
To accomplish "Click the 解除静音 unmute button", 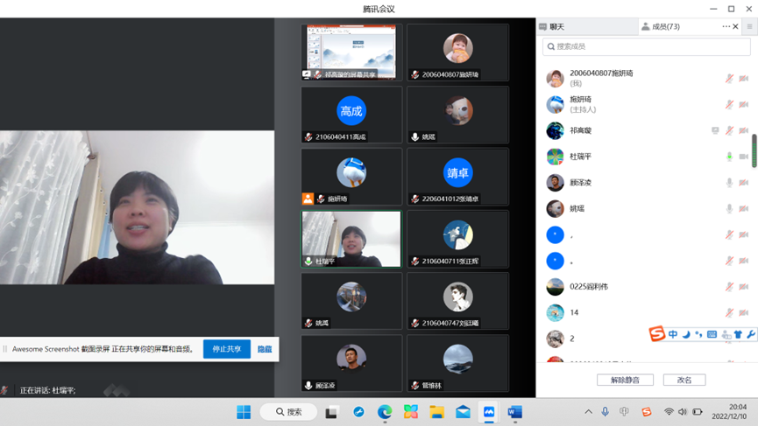I will [x=625, y=380].
